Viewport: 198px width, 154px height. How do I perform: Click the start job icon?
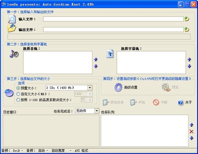(x=133, y=102)
